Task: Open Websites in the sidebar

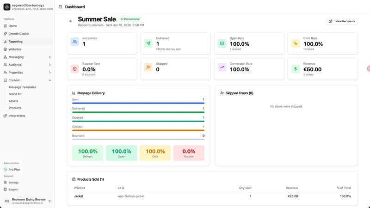Action: point(27,49)
